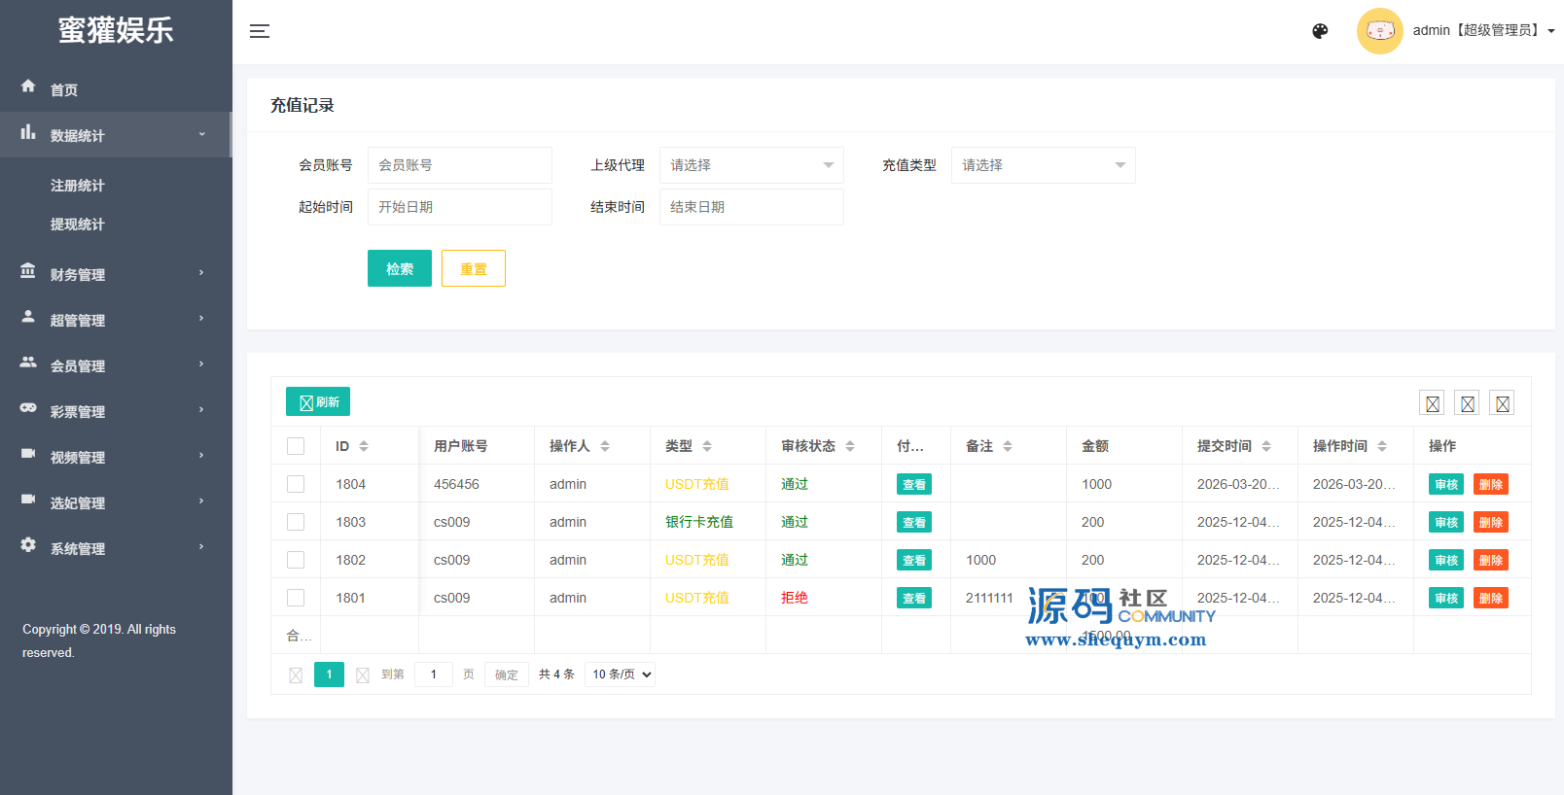Click the home icon for 首页

28,86
